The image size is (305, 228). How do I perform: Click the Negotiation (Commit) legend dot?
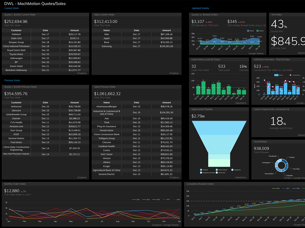[201, 173]
